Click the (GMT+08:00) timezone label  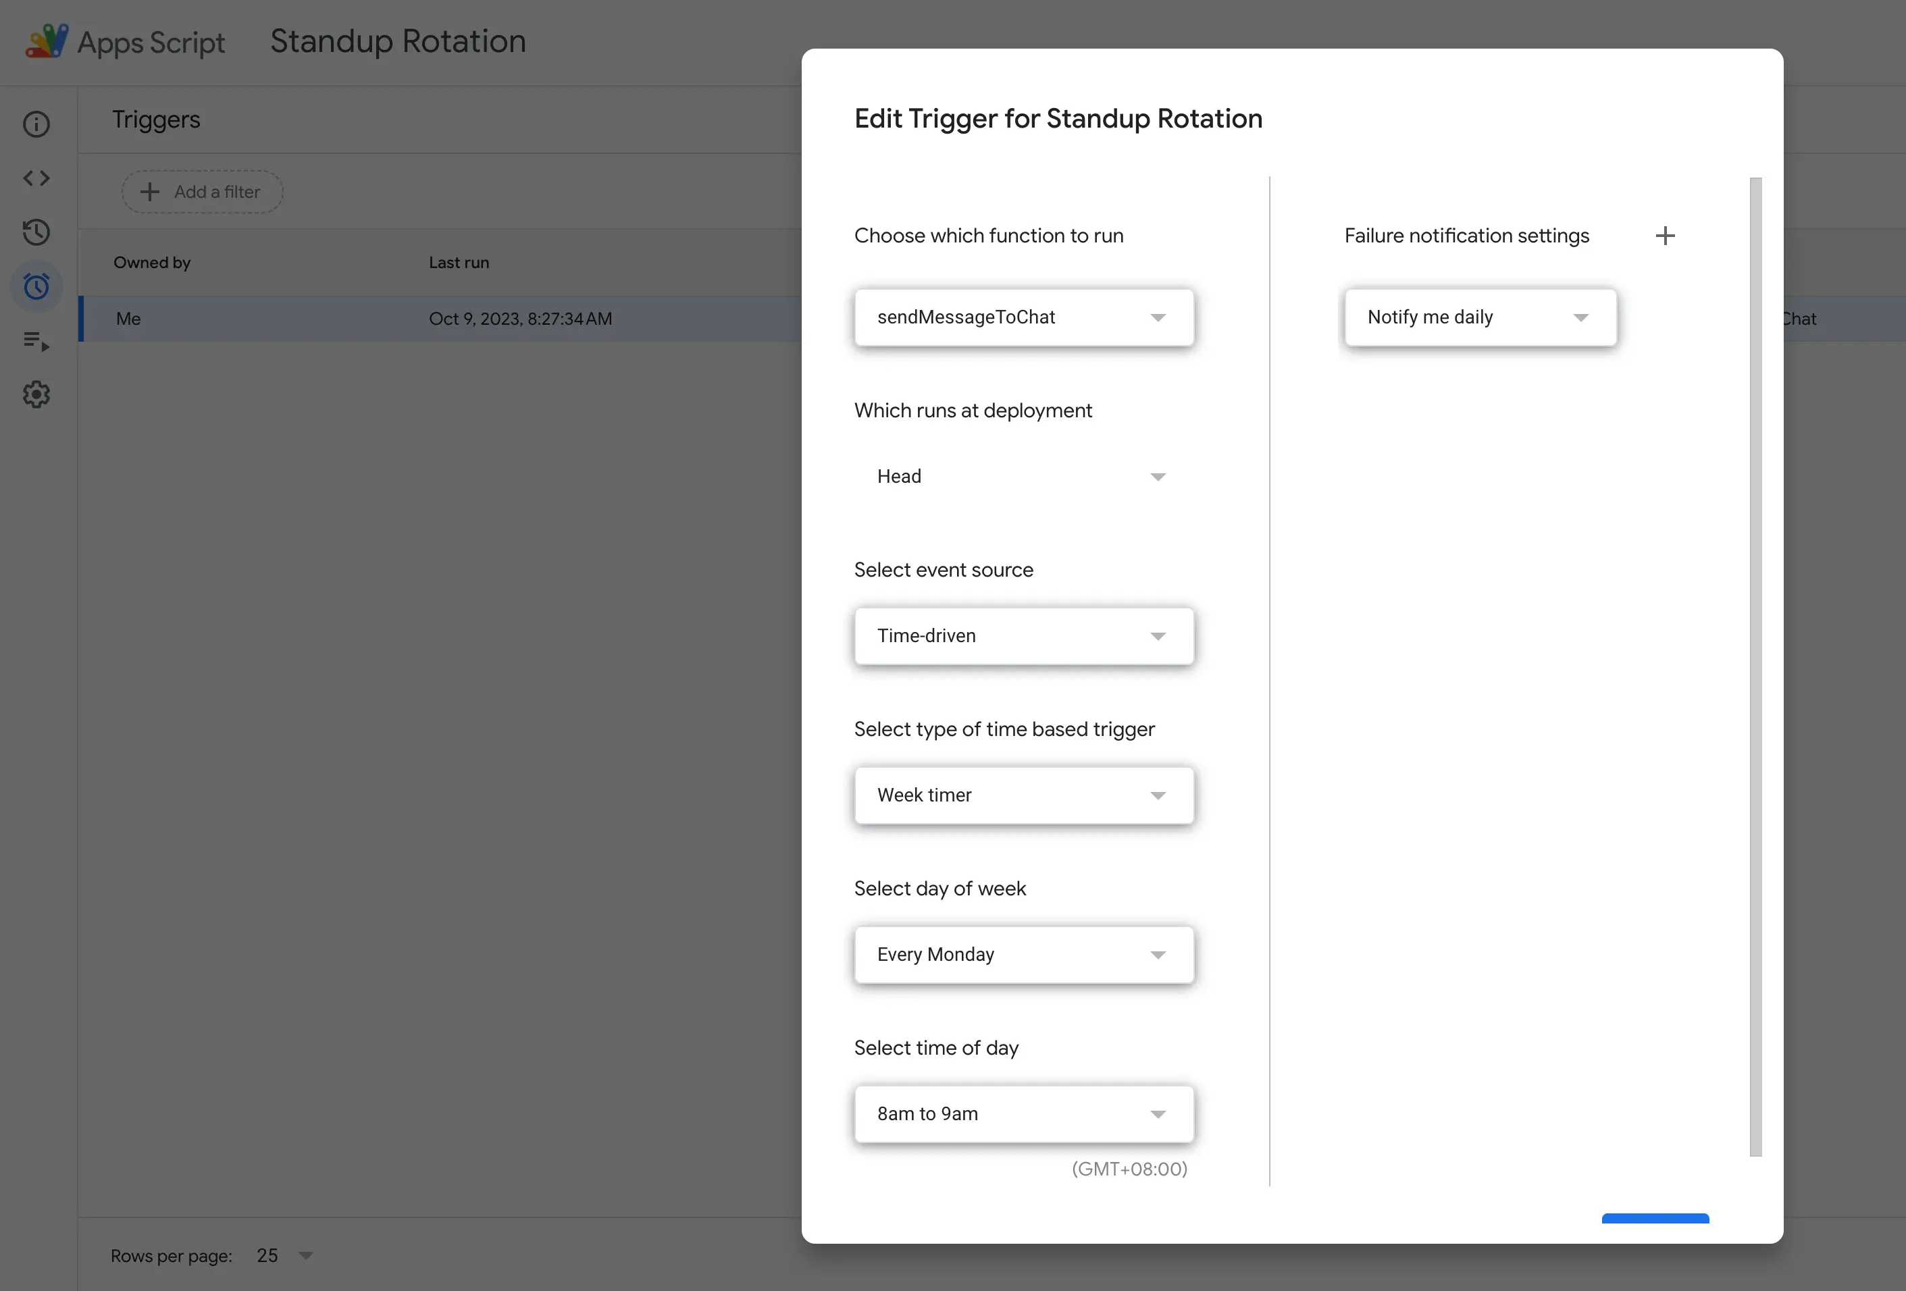click(1129, 1169)
